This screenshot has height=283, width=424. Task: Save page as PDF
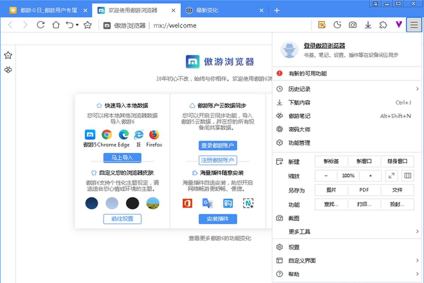(x=364, y=190)
